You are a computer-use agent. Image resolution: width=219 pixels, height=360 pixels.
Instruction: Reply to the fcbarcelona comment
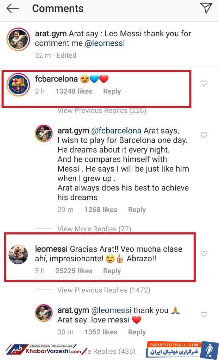pyautogui.click(x=112, y=91)
